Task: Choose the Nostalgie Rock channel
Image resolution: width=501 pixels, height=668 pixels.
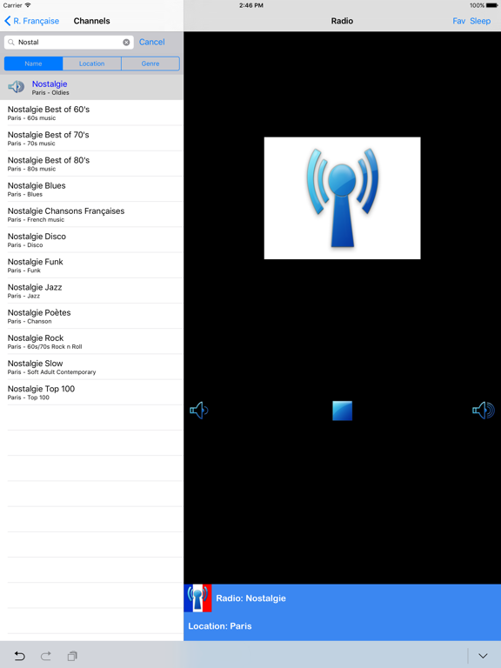Action: tap(91, 341)
